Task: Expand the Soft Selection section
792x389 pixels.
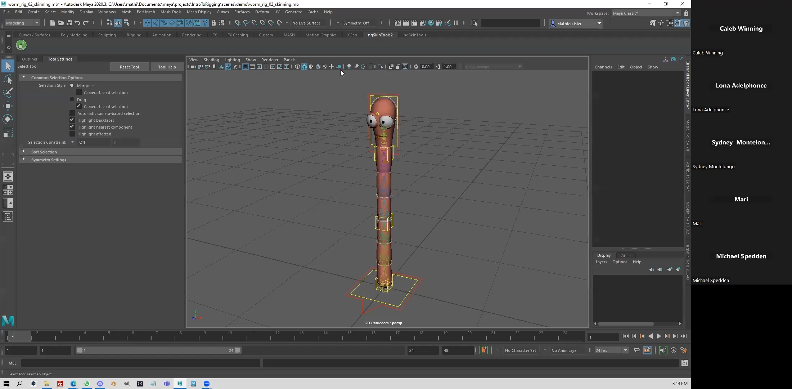Action: tap(24, 151)
